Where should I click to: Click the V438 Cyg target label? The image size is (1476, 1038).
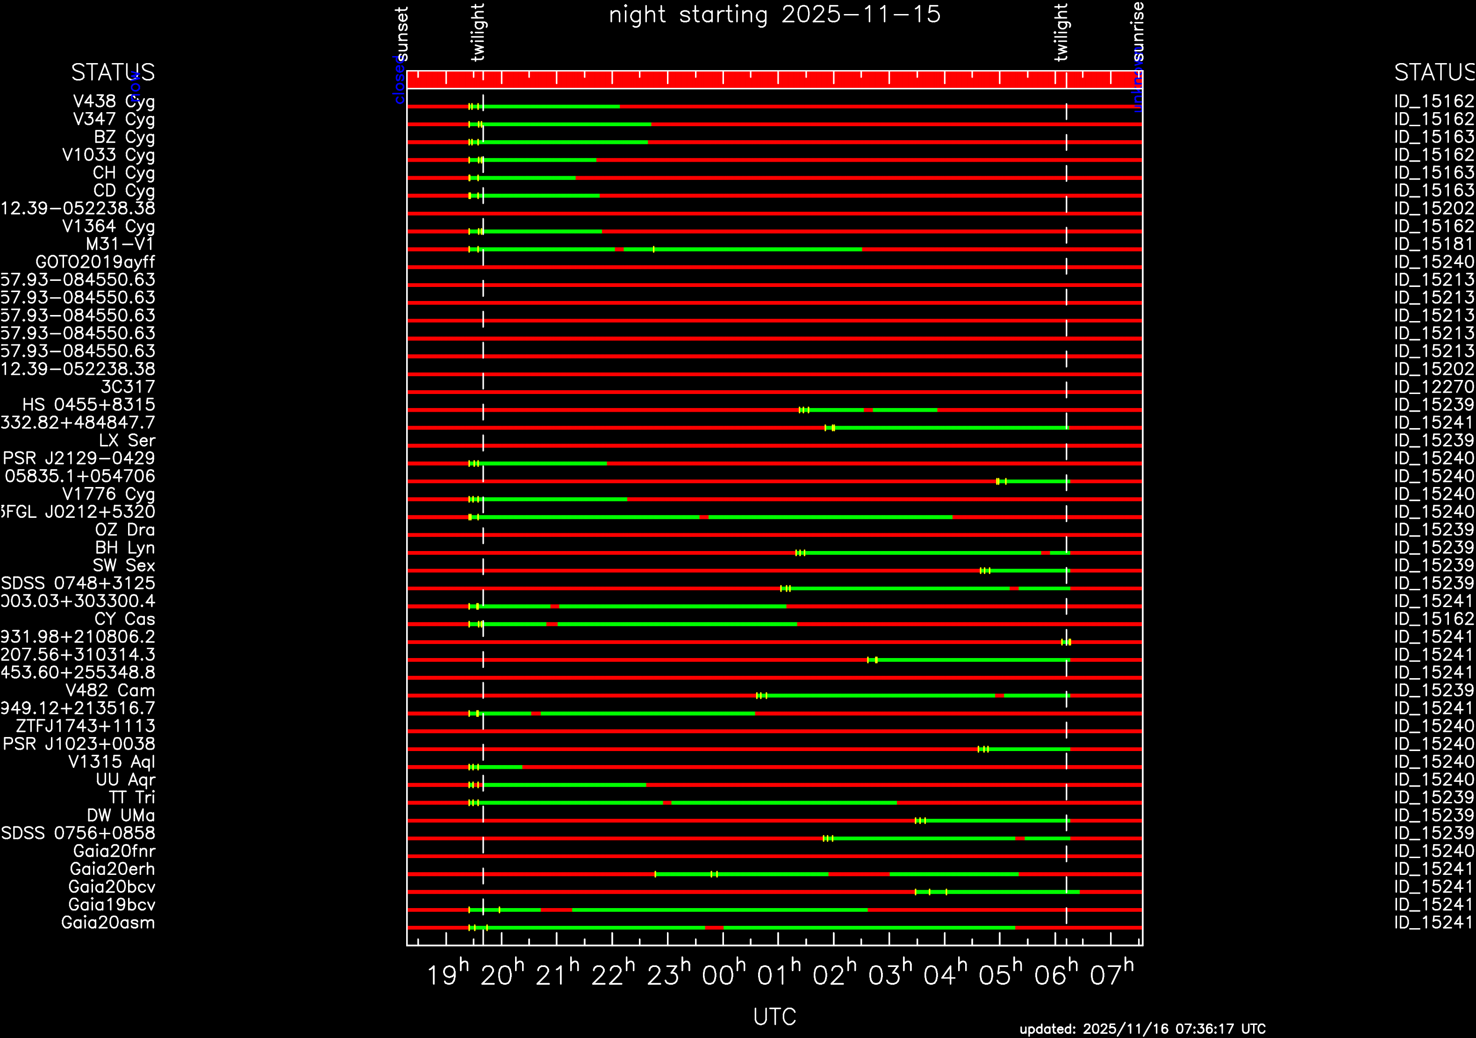tap(113, 101)
